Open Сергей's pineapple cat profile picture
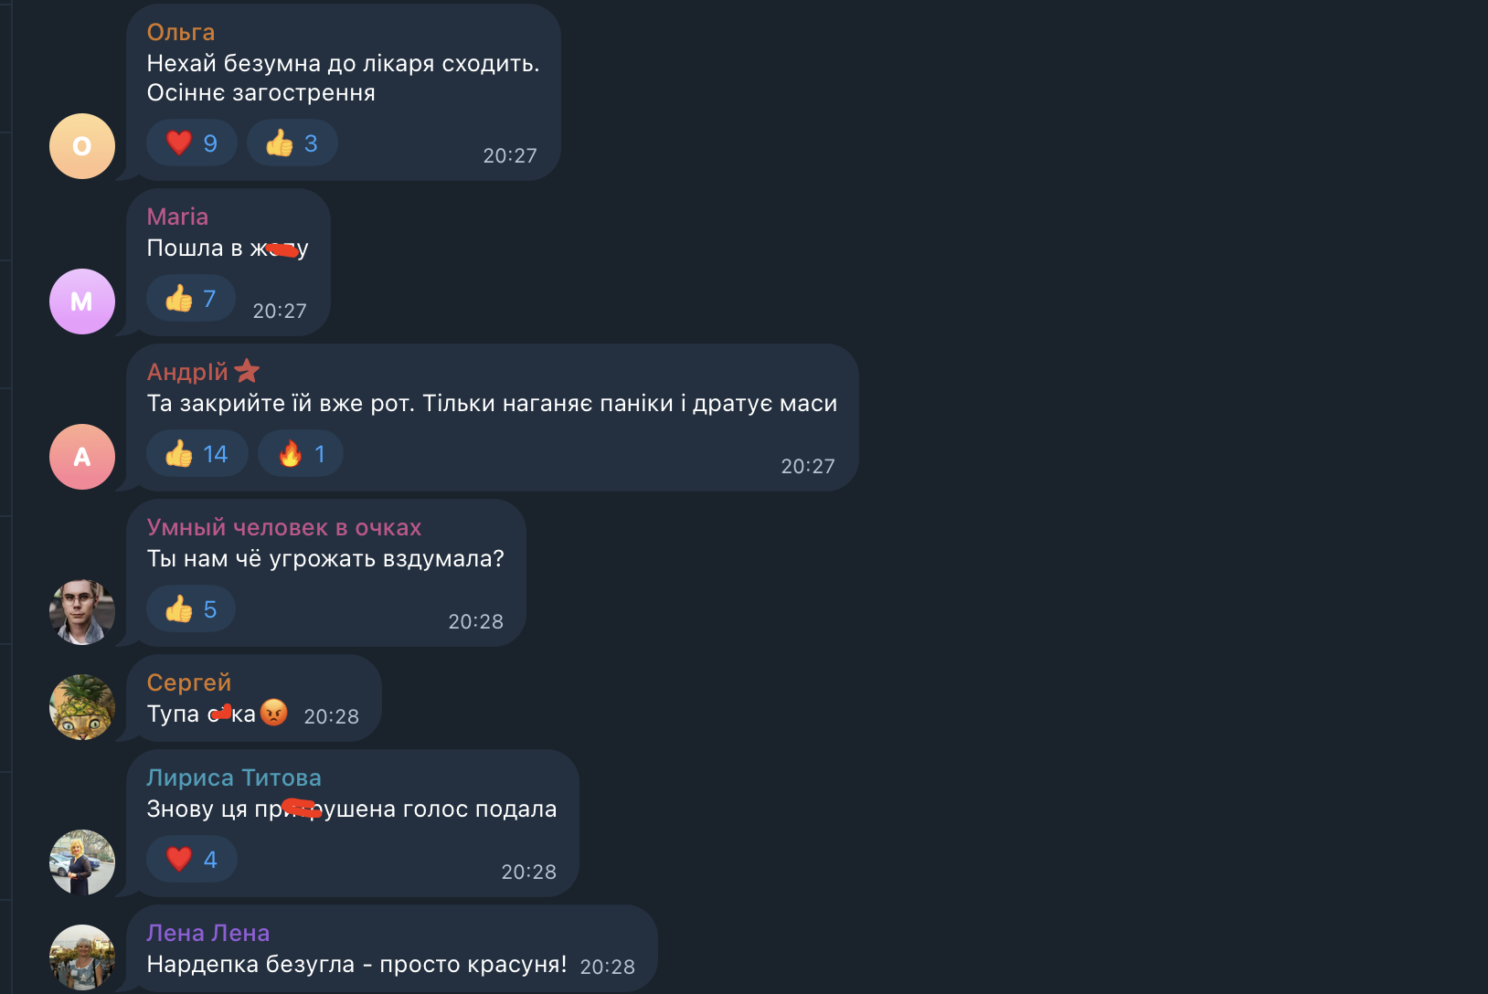The width and height of the screenshot is (1488, 994). (82, 707)
